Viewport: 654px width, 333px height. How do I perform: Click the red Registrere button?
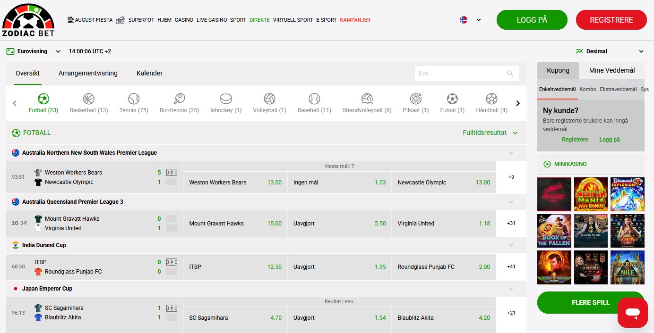point(611,20)
